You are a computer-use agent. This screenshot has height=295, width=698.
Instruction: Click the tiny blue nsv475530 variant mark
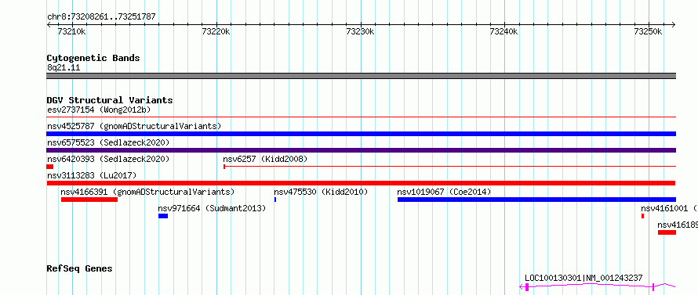pyautogui.click(x=275, y=200)
